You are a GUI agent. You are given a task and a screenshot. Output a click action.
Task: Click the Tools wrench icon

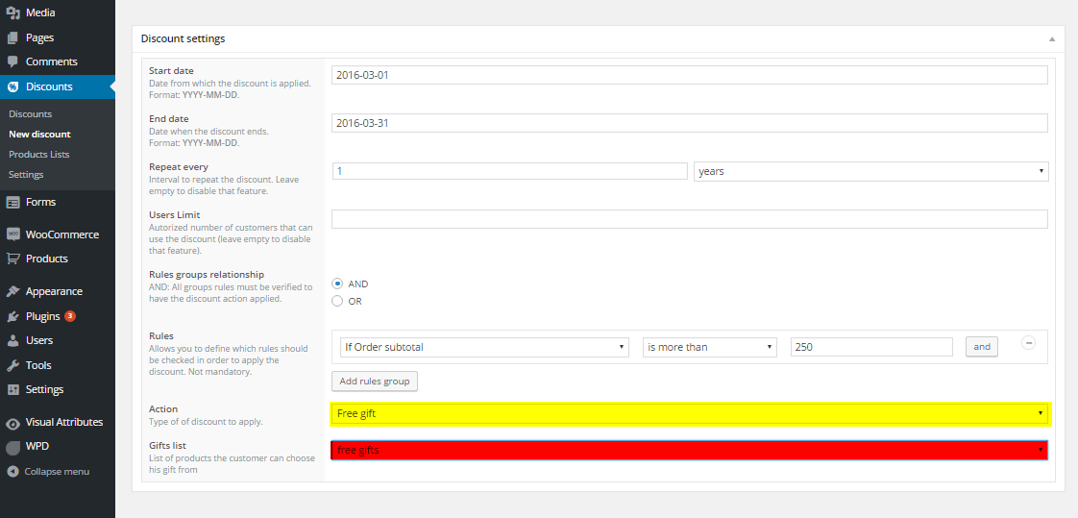pyautogui.click(x=12, y=365)
